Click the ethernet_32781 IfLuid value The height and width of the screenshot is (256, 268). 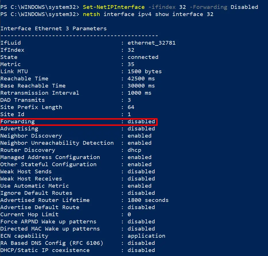151,43
